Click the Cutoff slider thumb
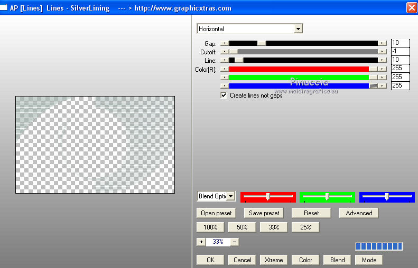 [x=234, y=52]
